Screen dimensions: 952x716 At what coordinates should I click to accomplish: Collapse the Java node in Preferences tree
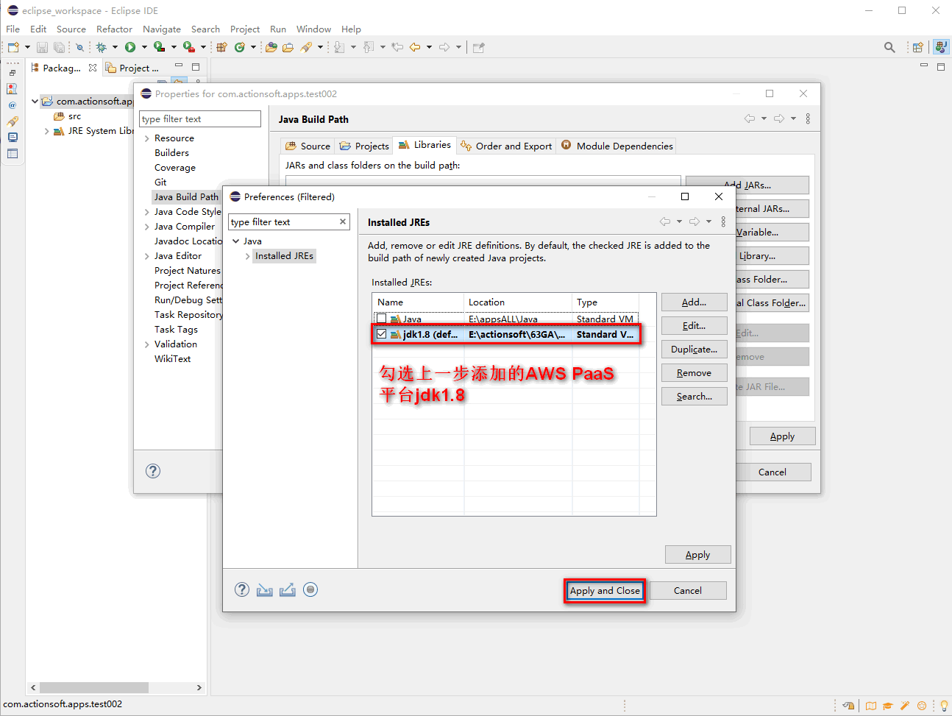(x=235, y=241)
